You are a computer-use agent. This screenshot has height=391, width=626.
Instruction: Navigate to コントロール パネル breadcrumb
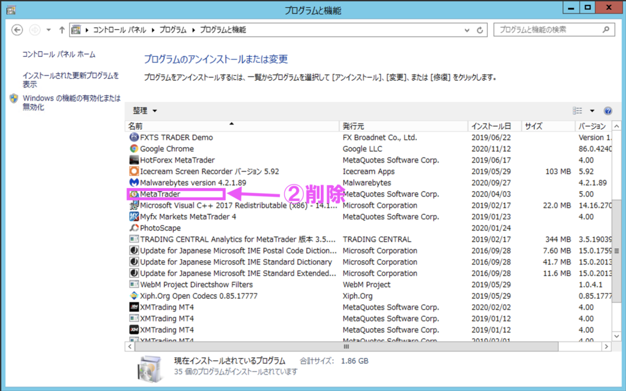coord(120,30)
